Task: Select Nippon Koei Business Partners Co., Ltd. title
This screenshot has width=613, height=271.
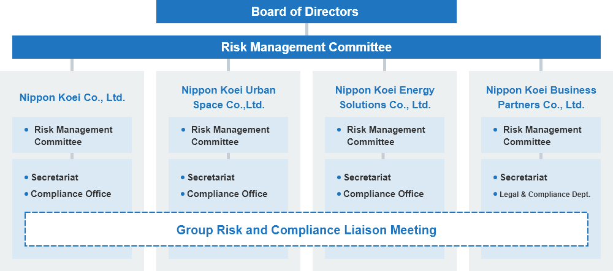Action: 541,97
